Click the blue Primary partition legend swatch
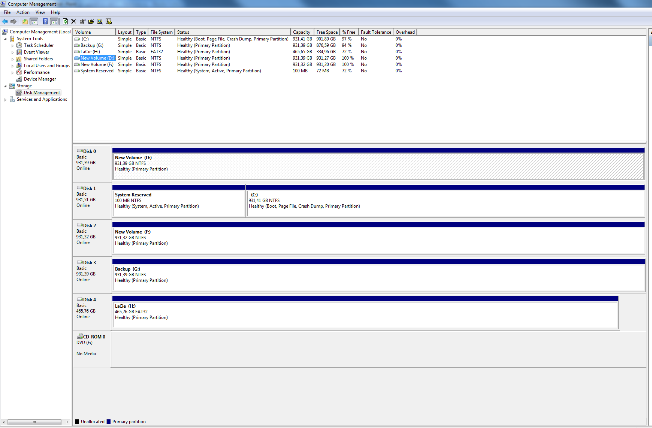The image size is (652, 428). click(x=109, y=422)
